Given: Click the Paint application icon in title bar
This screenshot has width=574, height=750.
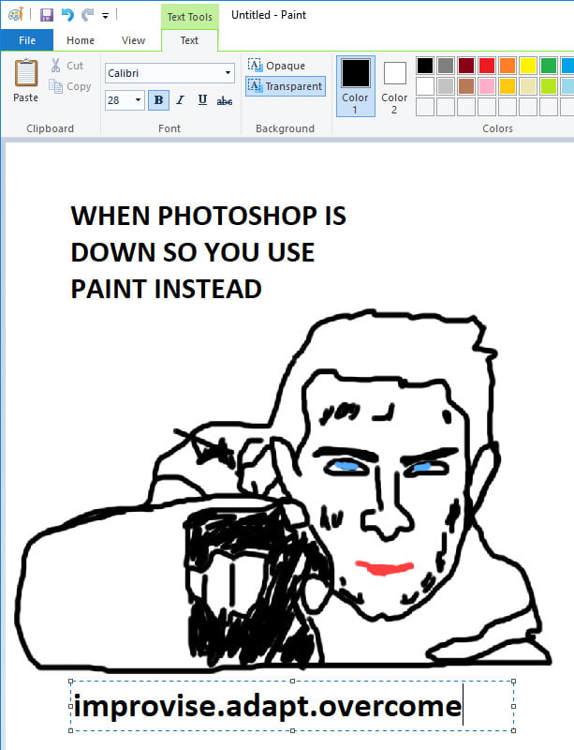Looking at the screenshot, I should tap(15, 14).
